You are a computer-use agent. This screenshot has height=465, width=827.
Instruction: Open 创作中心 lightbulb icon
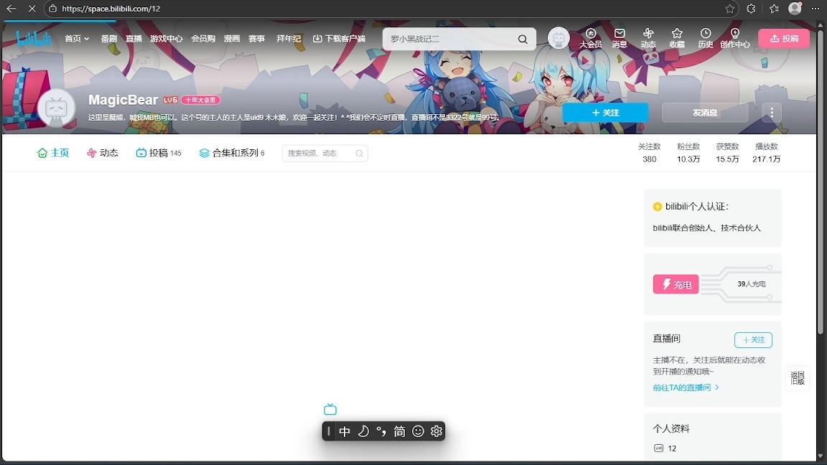click(734, 39)
